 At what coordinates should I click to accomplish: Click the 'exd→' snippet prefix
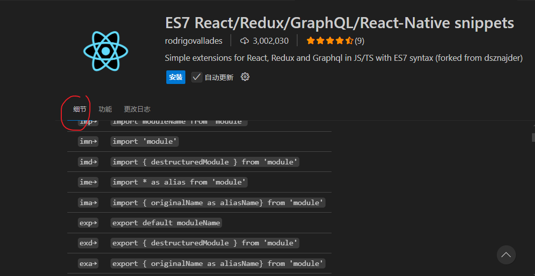(88, 243)
